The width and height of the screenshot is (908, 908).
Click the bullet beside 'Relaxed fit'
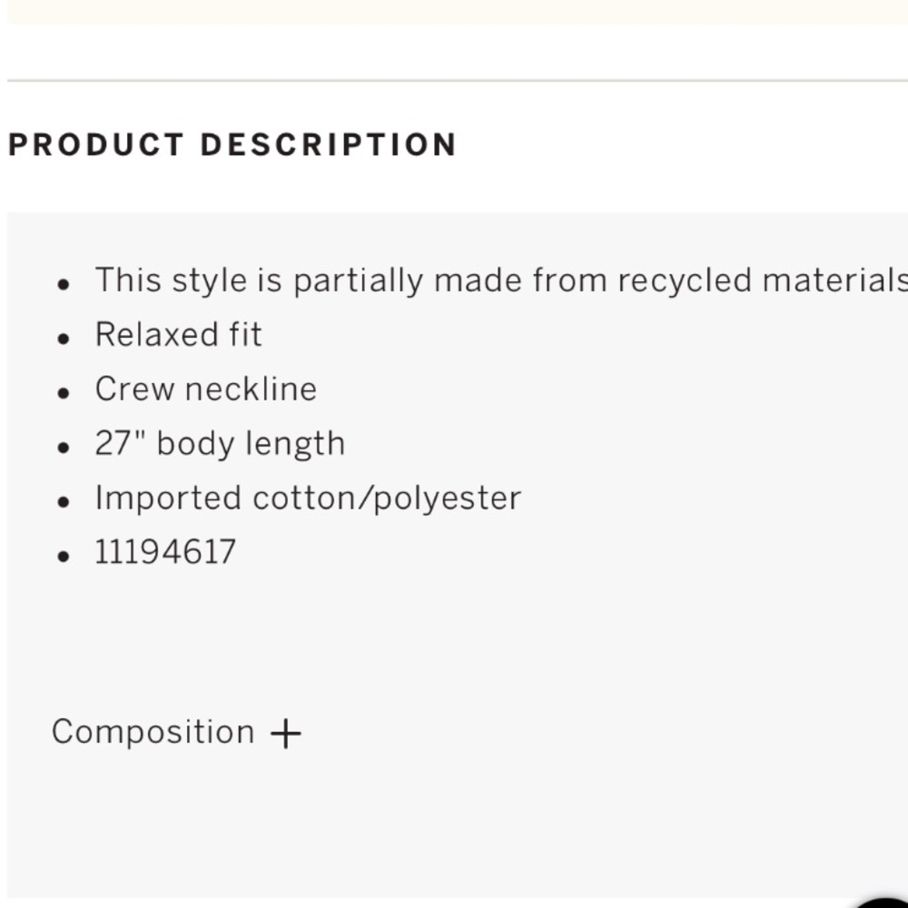pos(64,339)
